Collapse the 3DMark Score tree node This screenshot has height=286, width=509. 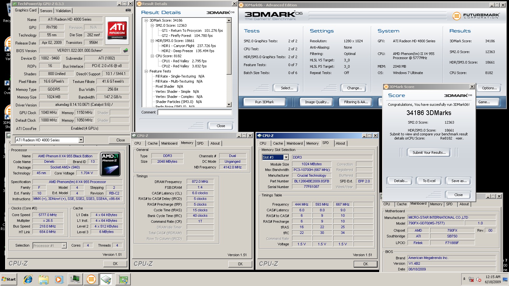click(x=146, y=20)
